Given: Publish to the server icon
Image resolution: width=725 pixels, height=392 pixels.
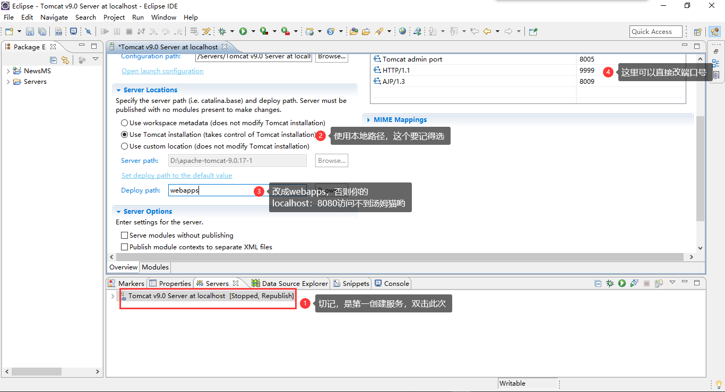Looking at the screenshot, I should pyautogui.click(x=659, y=284).
